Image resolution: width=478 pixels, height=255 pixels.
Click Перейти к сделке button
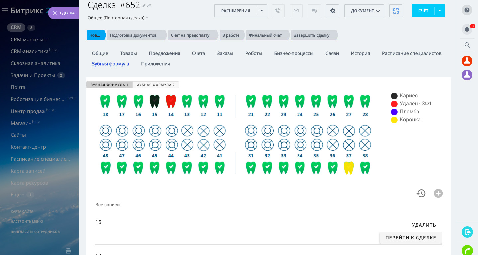[411, 238]
